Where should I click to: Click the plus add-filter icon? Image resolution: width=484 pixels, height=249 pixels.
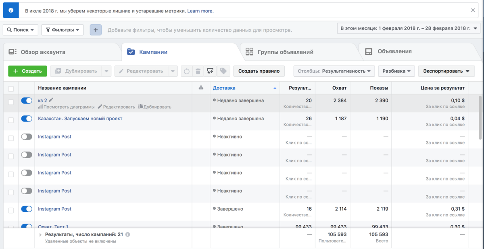coord(96,30)
